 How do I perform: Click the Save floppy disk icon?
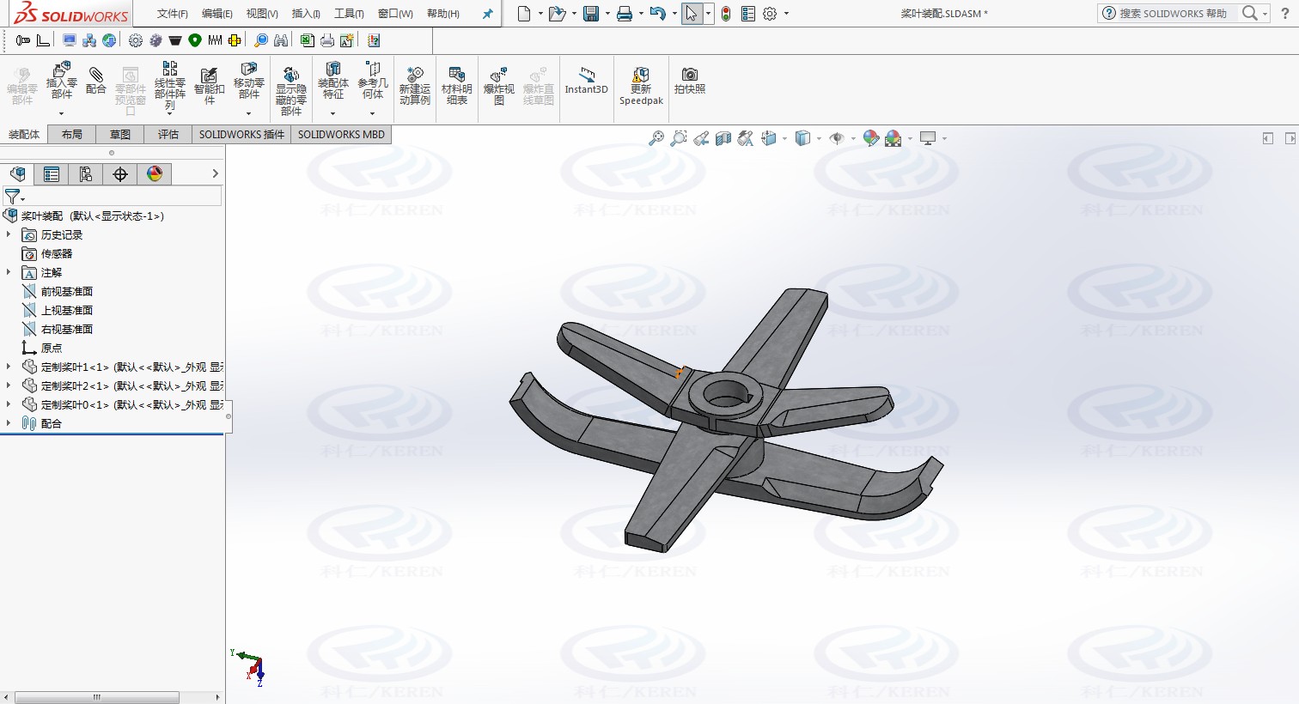point(591,14)
